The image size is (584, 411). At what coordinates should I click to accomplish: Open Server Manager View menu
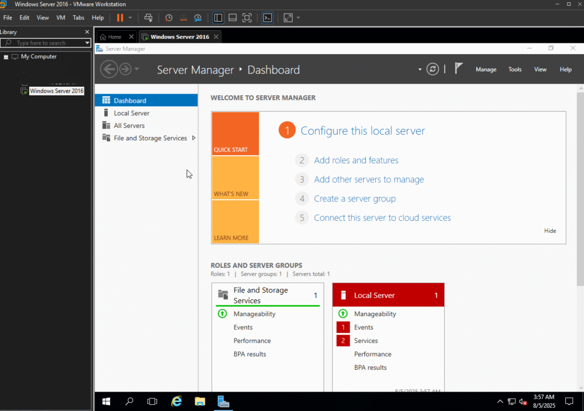point(540,70)
